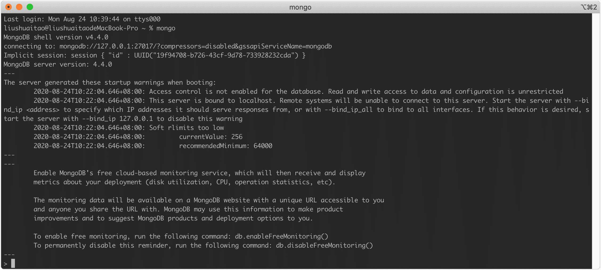Click the 'MongoDB server version: 4.4.0' line
This screenshot has height=270, width=601.
(x=58, y=64)
